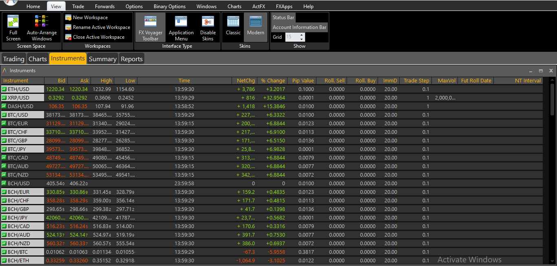Select the FX Voyager Toolbar interface type icon
The height and width of the screenshot is (266, 557).
tap(150, 27)
